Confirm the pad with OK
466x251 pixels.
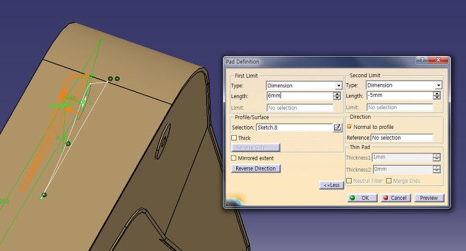(362, 198)
